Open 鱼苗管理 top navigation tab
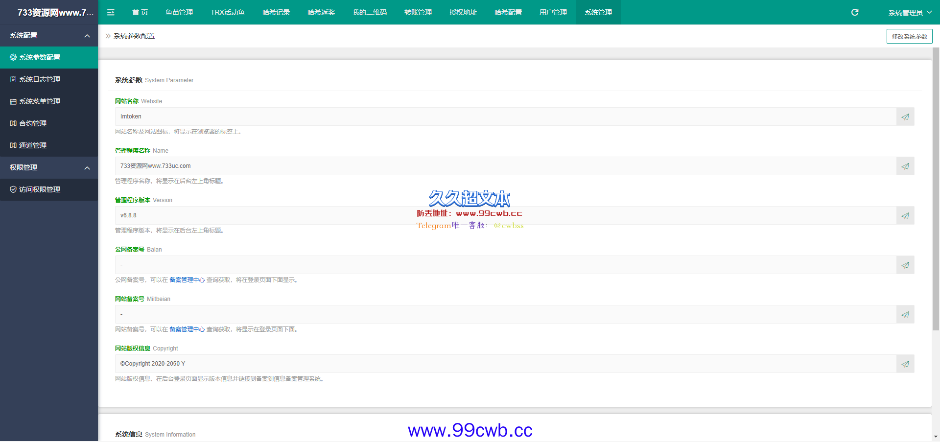Screen dimensions: 940x442 (x=179, y=12)
